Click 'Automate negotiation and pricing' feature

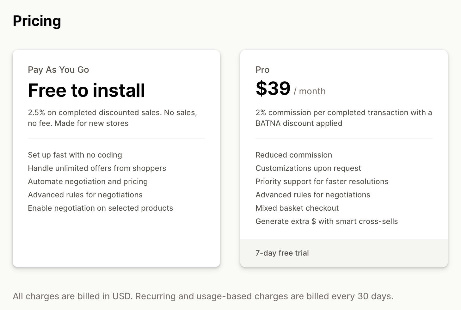88,182
